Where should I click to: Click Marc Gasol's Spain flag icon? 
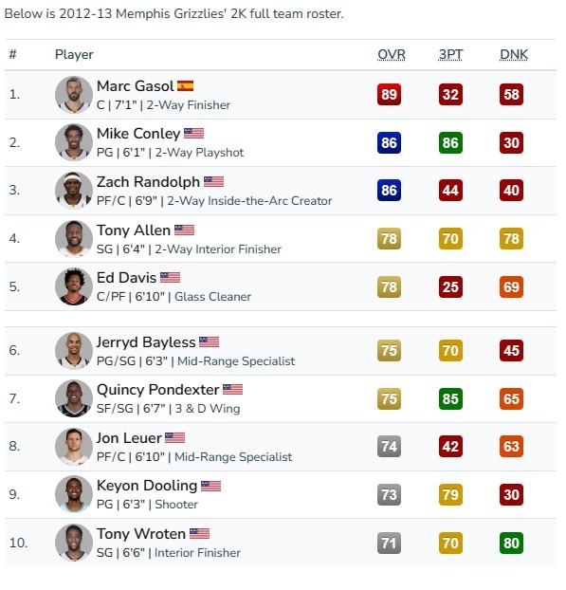tap(186, 86)
